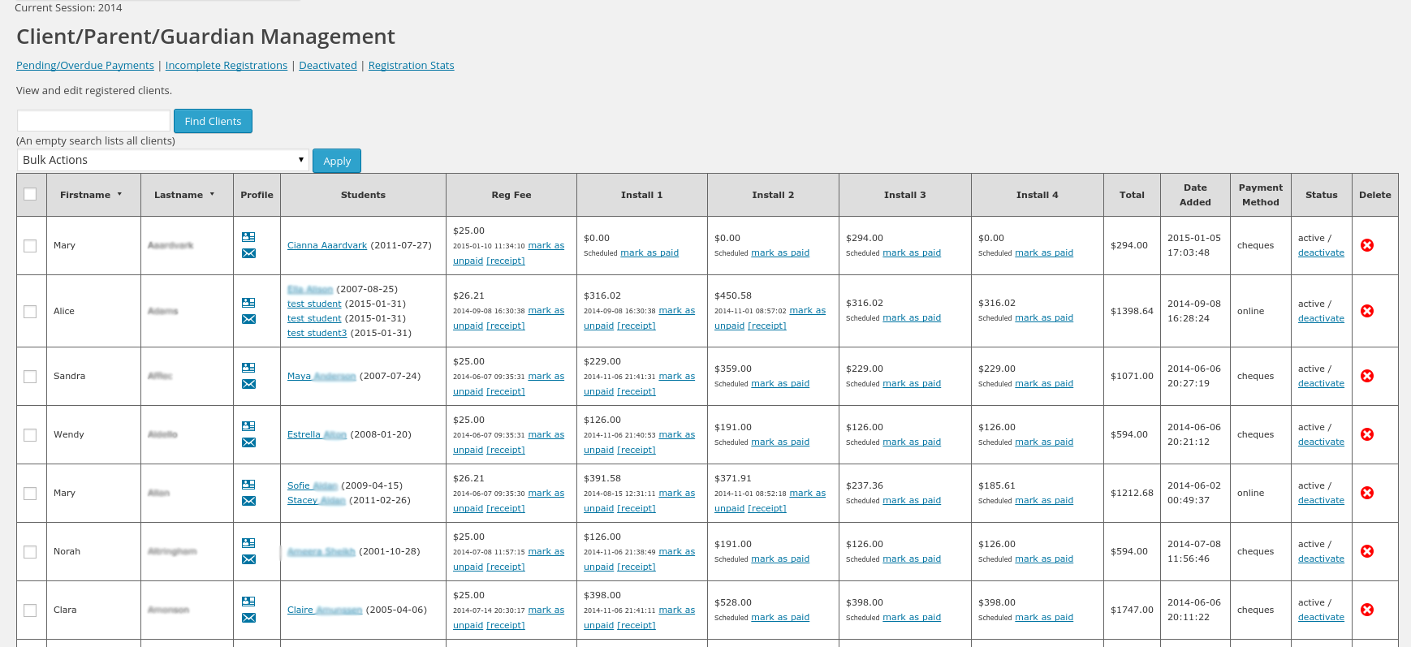The width and height of the screenshot is (1411, 647).
Task: Click the $1747.00 total cell
Action: 1132,610
